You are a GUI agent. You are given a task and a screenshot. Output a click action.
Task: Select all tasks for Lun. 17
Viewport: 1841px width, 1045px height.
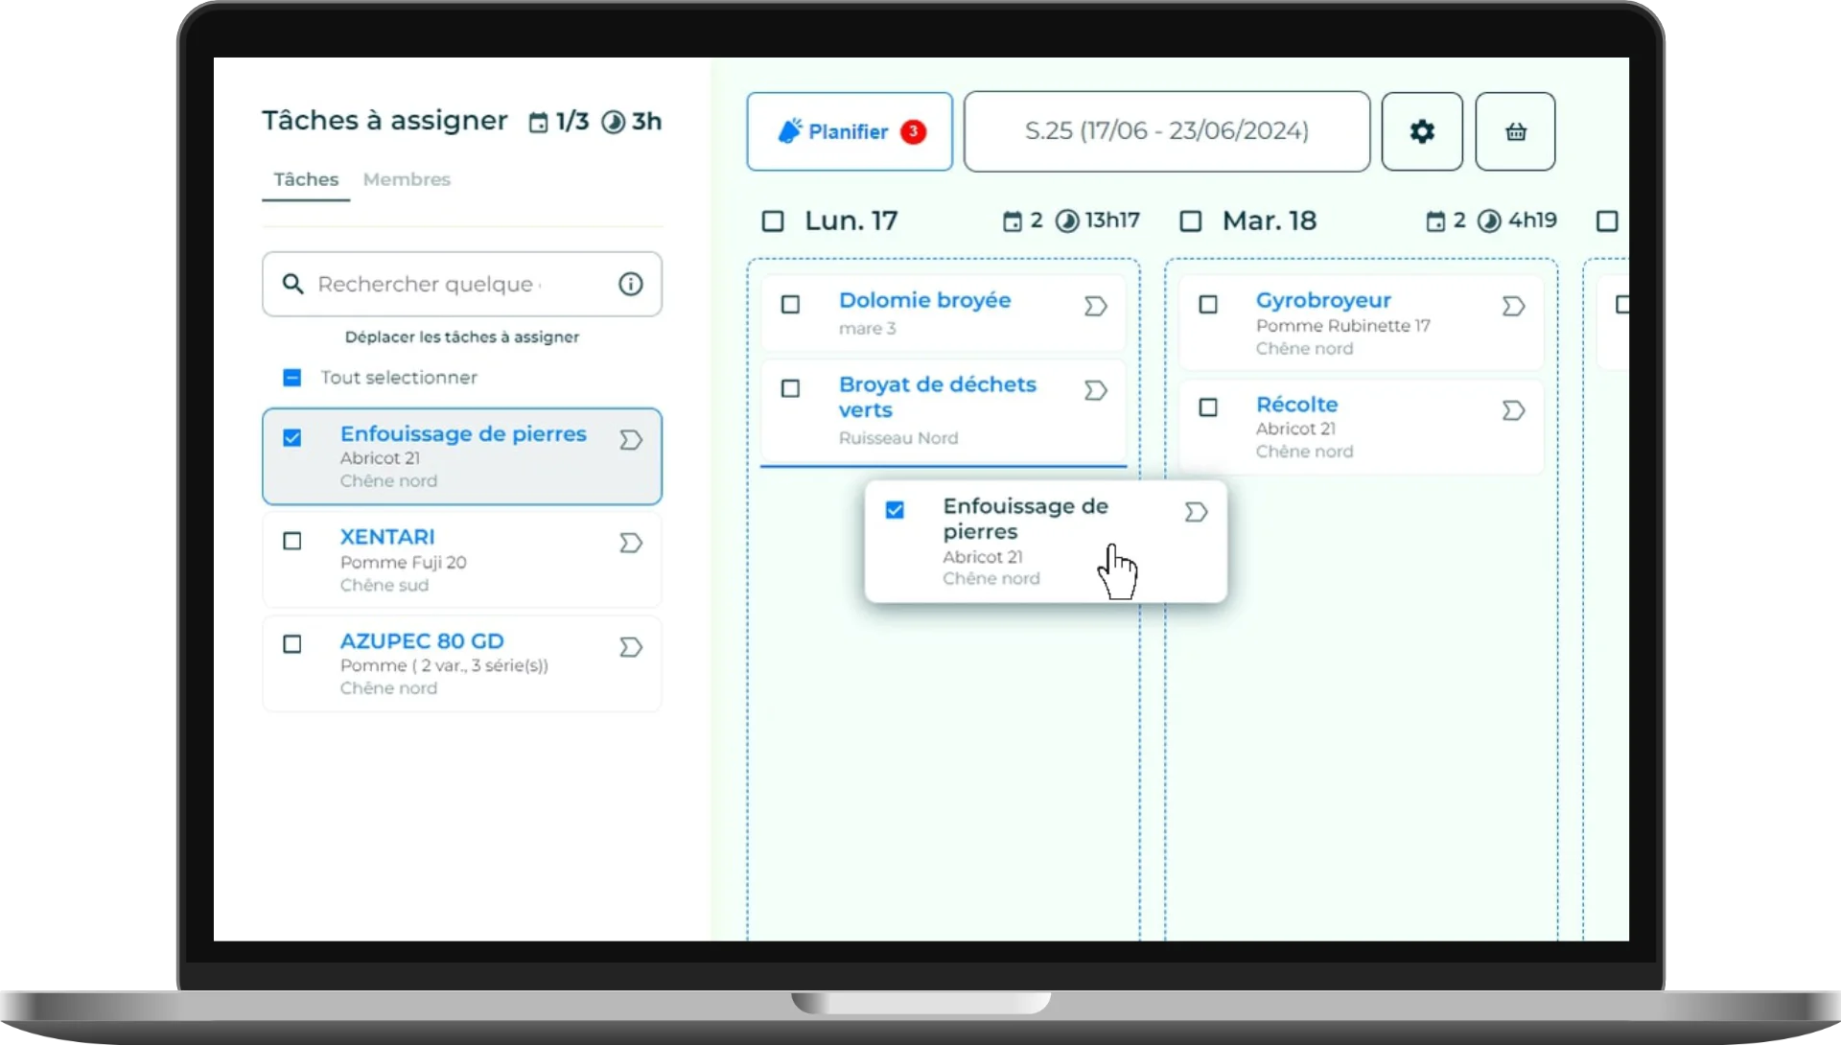click(x=773, y=221)
